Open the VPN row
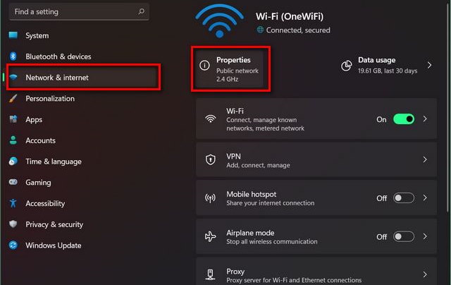Screen dimensions: 451x285 click(316, 159)
